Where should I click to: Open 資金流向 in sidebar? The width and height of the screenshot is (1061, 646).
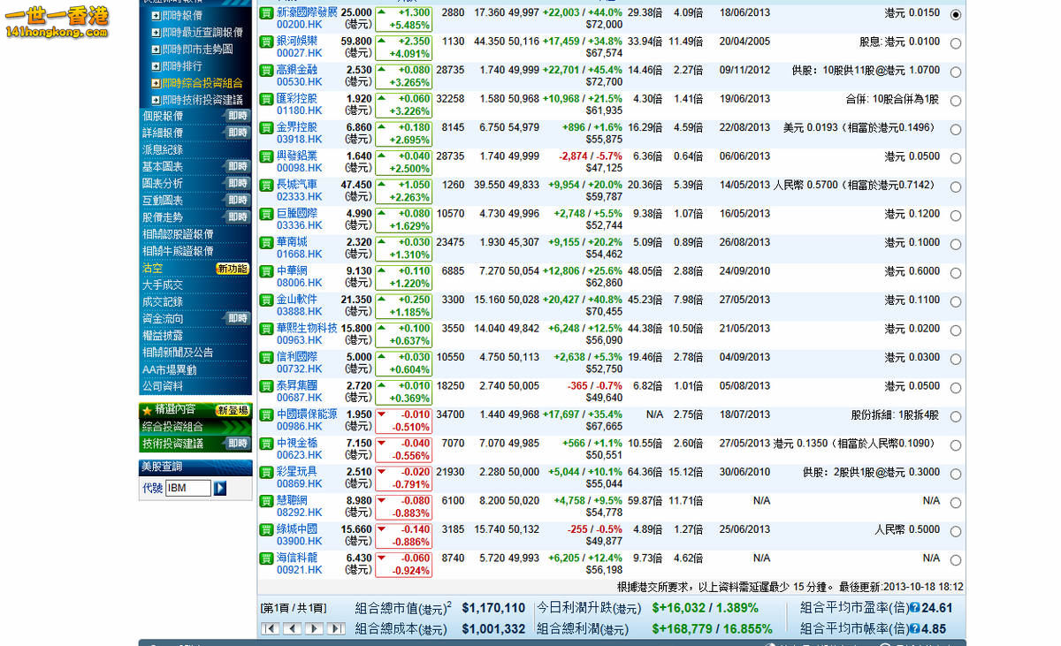[x=163, y=319]
